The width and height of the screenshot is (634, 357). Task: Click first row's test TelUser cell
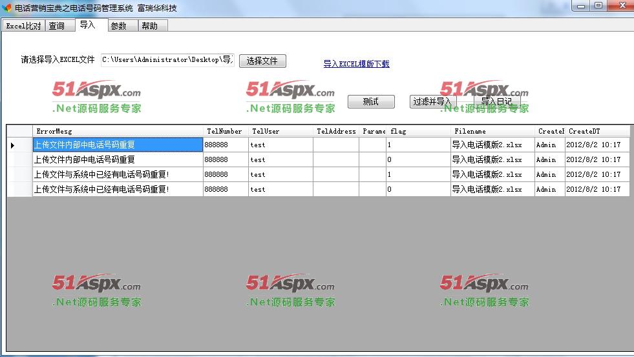click(x=280, y=145)
